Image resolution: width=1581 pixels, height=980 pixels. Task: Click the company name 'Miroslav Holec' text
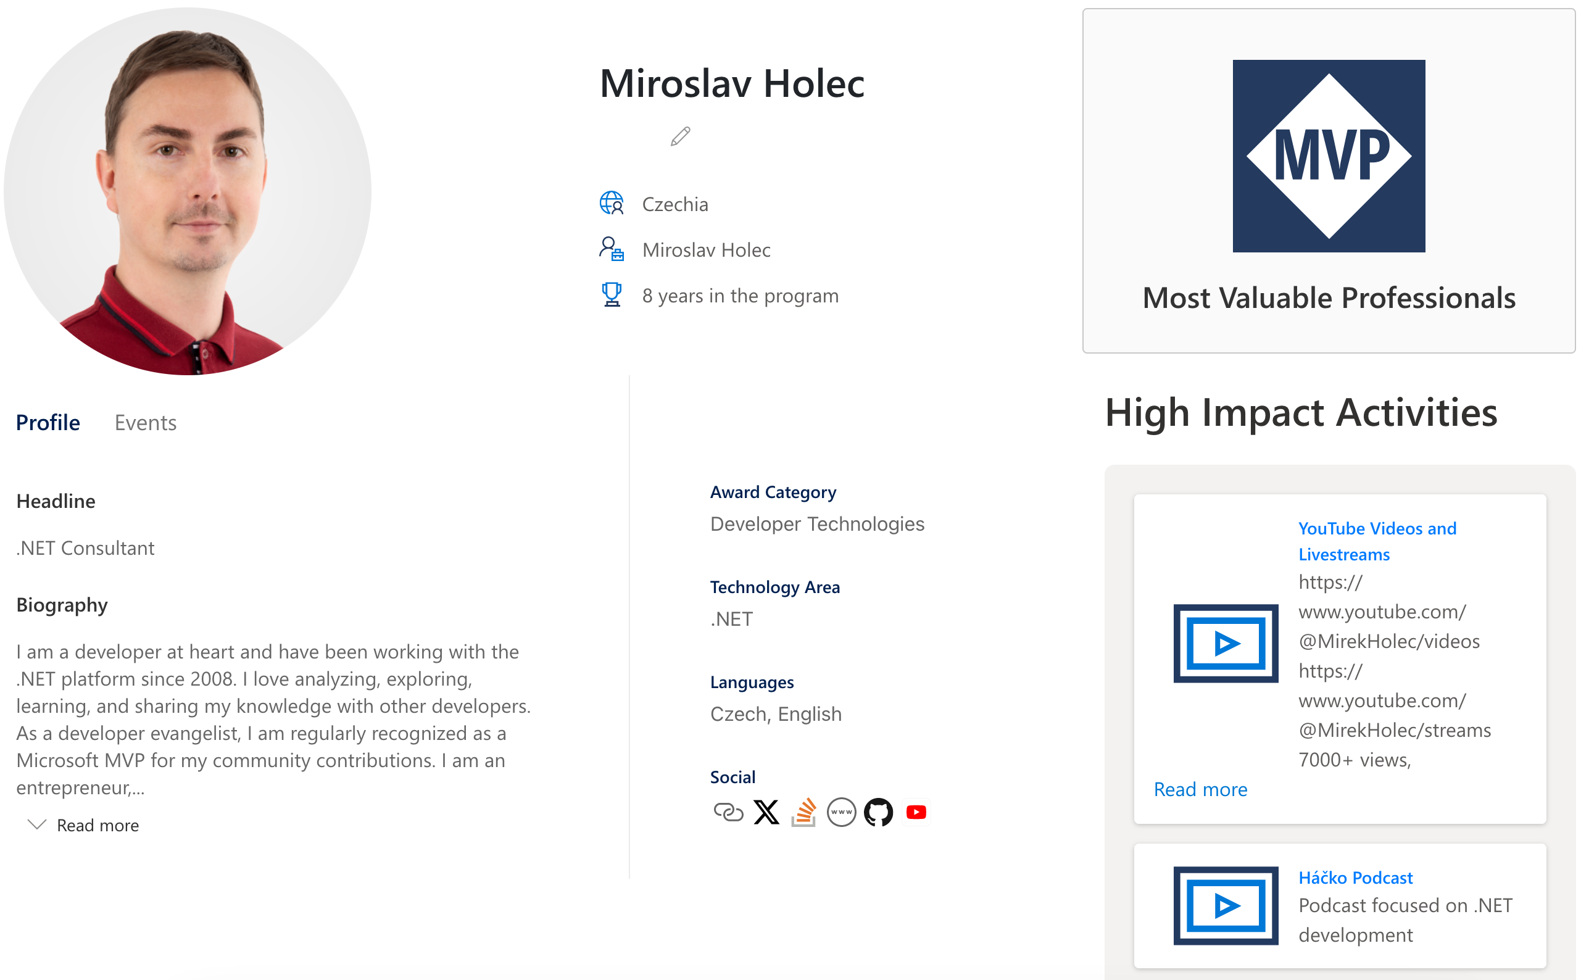[706, 250]
